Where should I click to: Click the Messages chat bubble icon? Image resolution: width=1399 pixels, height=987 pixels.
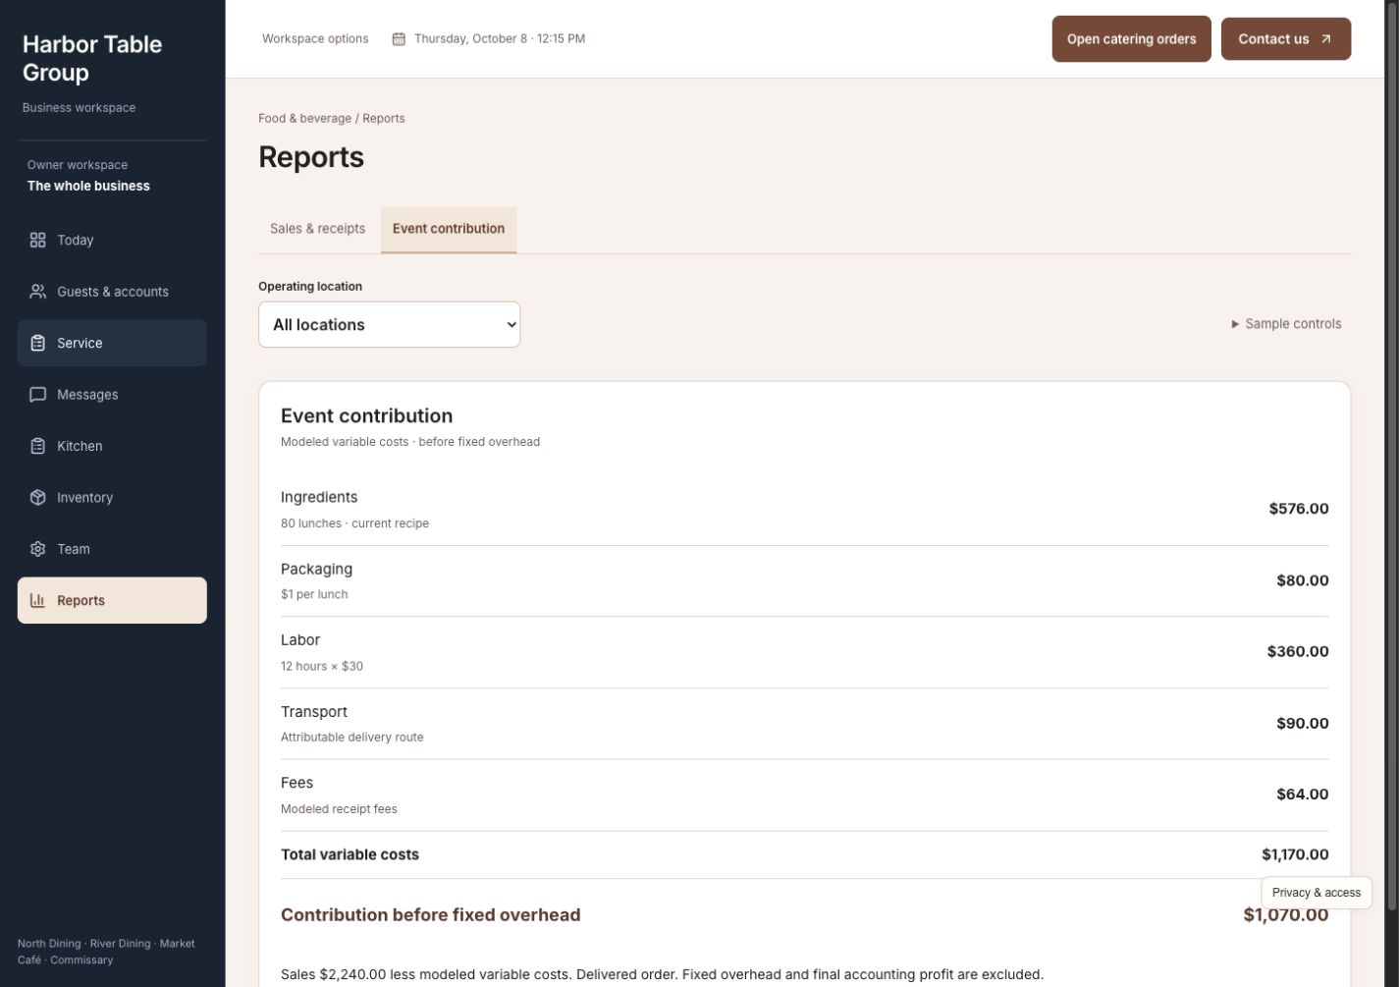[37, 395]
